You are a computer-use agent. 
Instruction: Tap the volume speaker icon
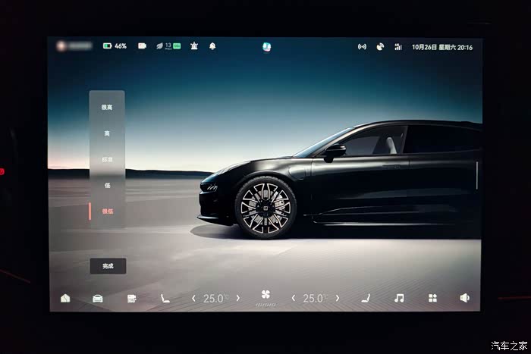coord(464,298)
